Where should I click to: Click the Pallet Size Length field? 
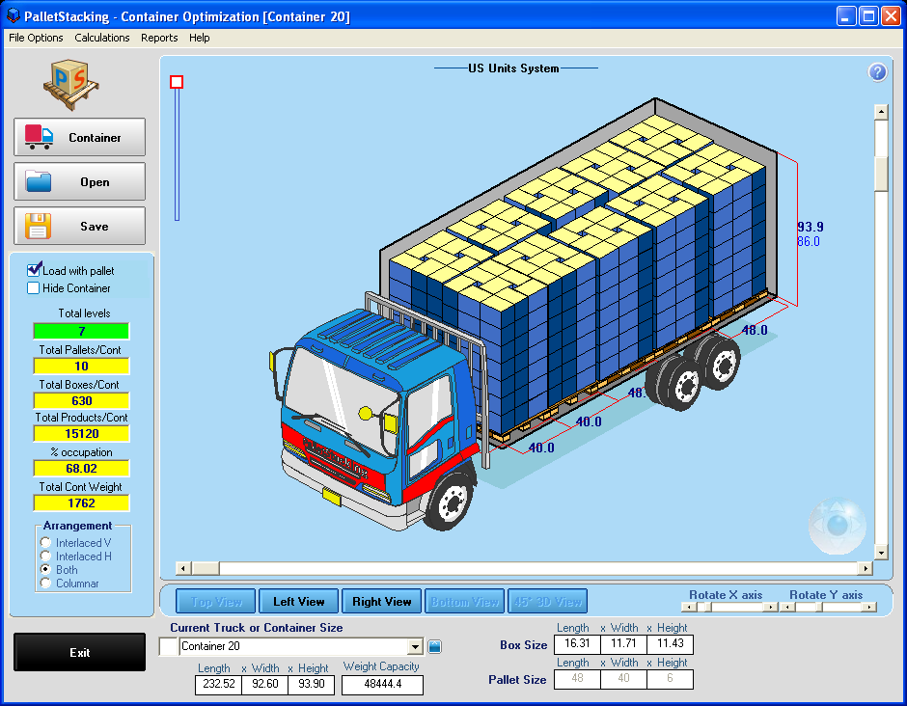(x=577, y=679)
